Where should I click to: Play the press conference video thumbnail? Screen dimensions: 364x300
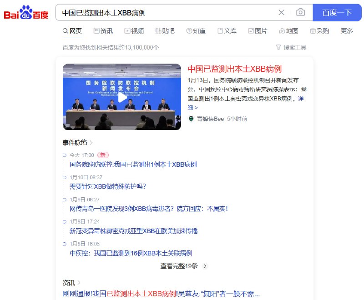[122, 97]
